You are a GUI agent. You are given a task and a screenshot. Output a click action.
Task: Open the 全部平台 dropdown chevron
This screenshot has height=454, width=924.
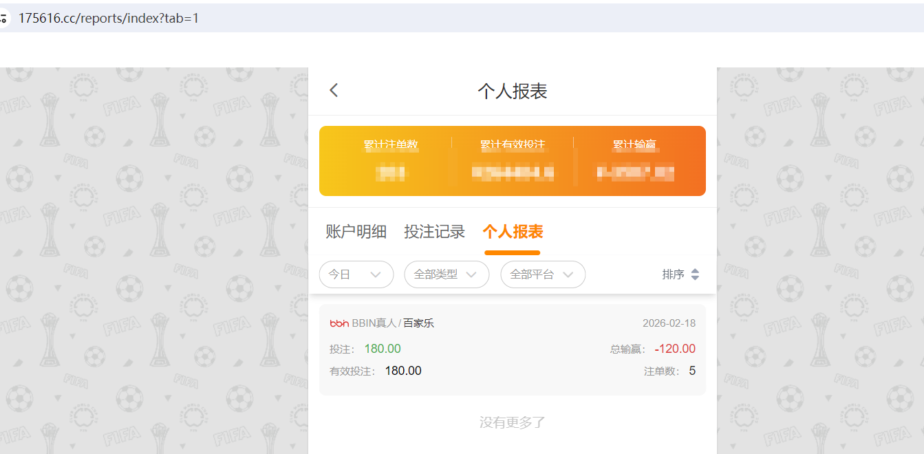(569, 274)
